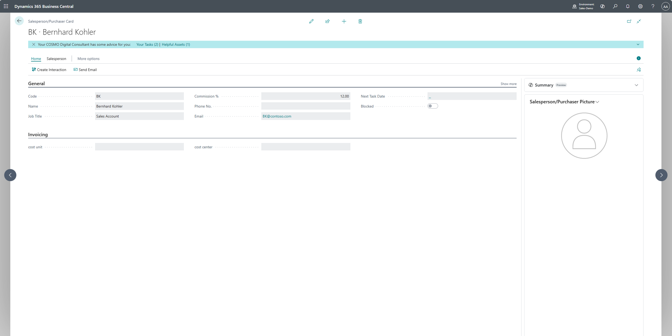
Task: Open the app launcher waffle icon
Action: click(x=6, y=6)
